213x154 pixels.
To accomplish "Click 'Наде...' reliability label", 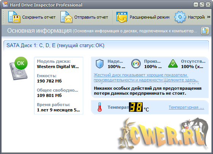I will 115,61.
